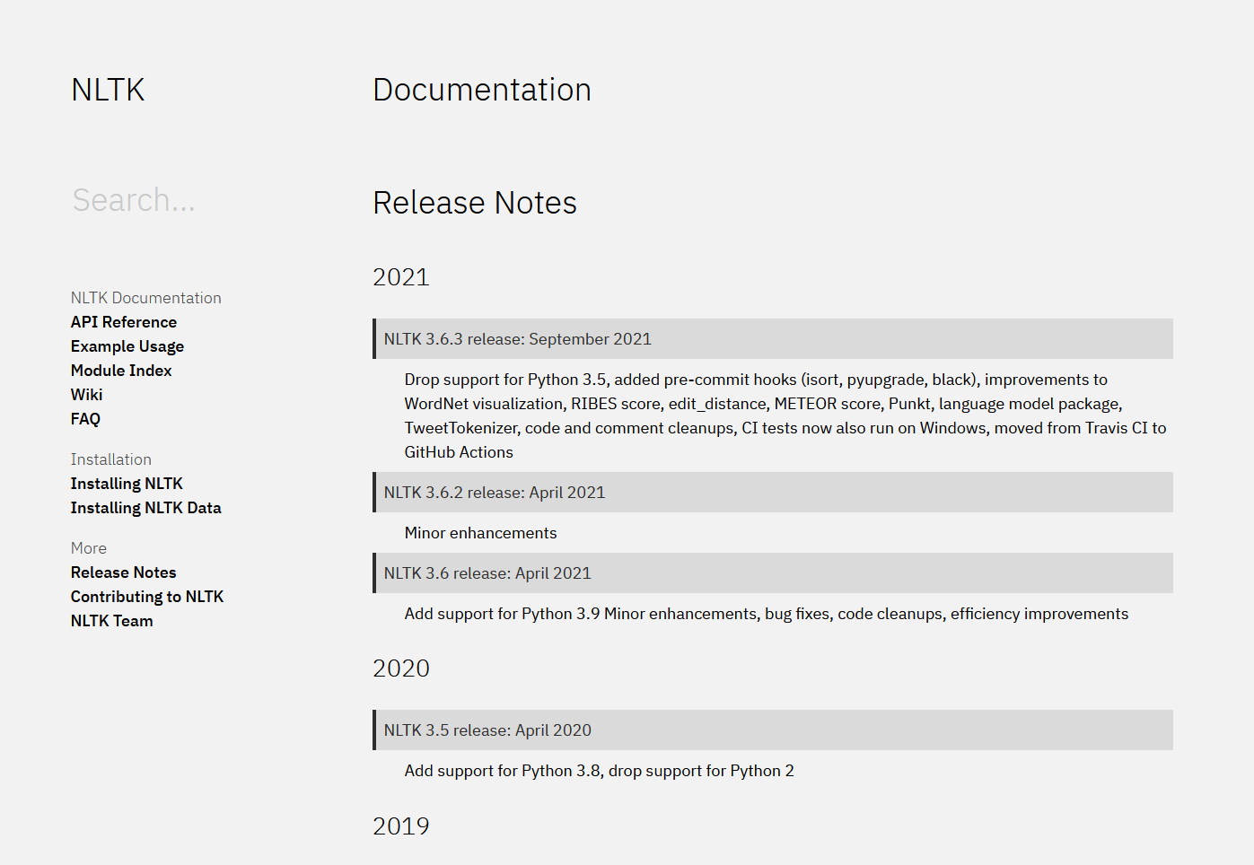Click the NLTK site title
Viewport: 1254px width, 865px height.
tap(108, 90)
